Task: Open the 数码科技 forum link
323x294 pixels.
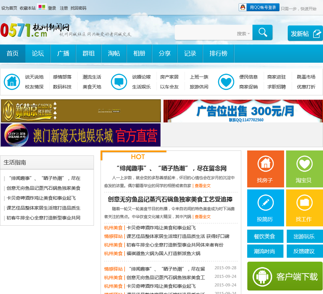Action: coord(62,87)
